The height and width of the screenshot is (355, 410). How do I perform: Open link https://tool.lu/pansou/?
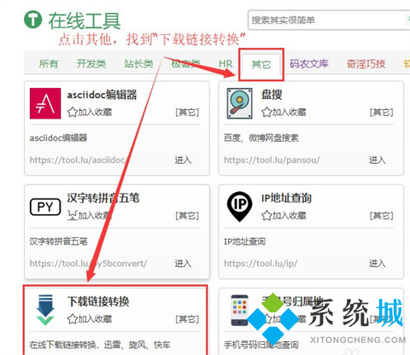pyautogui.click(x=272, y=160)
